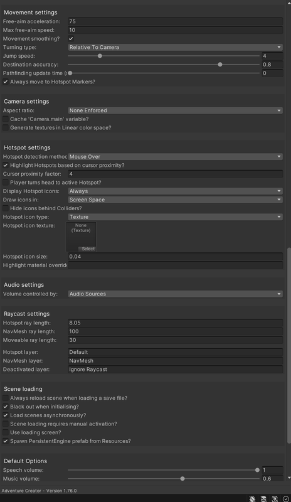Click the Speech volume value box
Viewport: 291px width, 502px height.
pyautogui.click(x=272, y=470)
